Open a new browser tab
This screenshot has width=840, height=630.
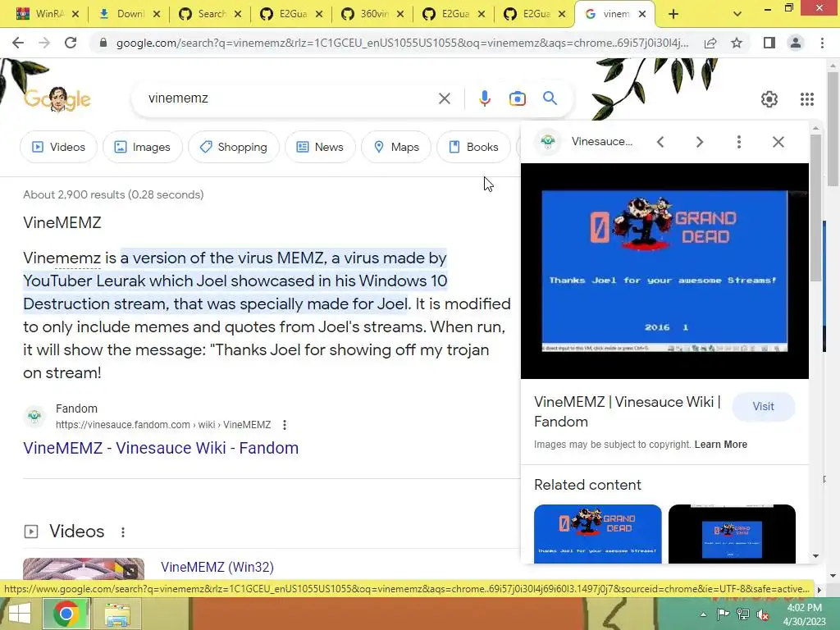(x=673, y=14)
